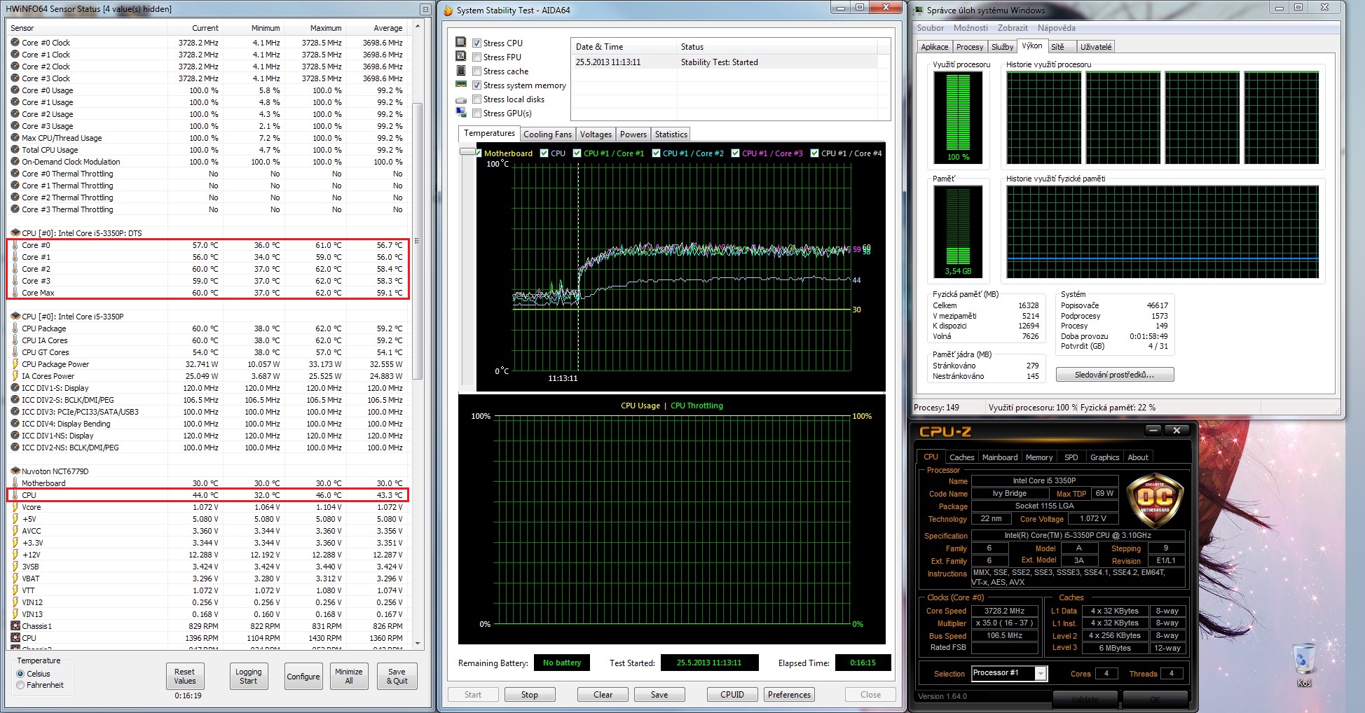Click the CPU fan RPM icon in HWiNFO
Image resolution: width=1365 pixels, height=713 pixels.
15,638
